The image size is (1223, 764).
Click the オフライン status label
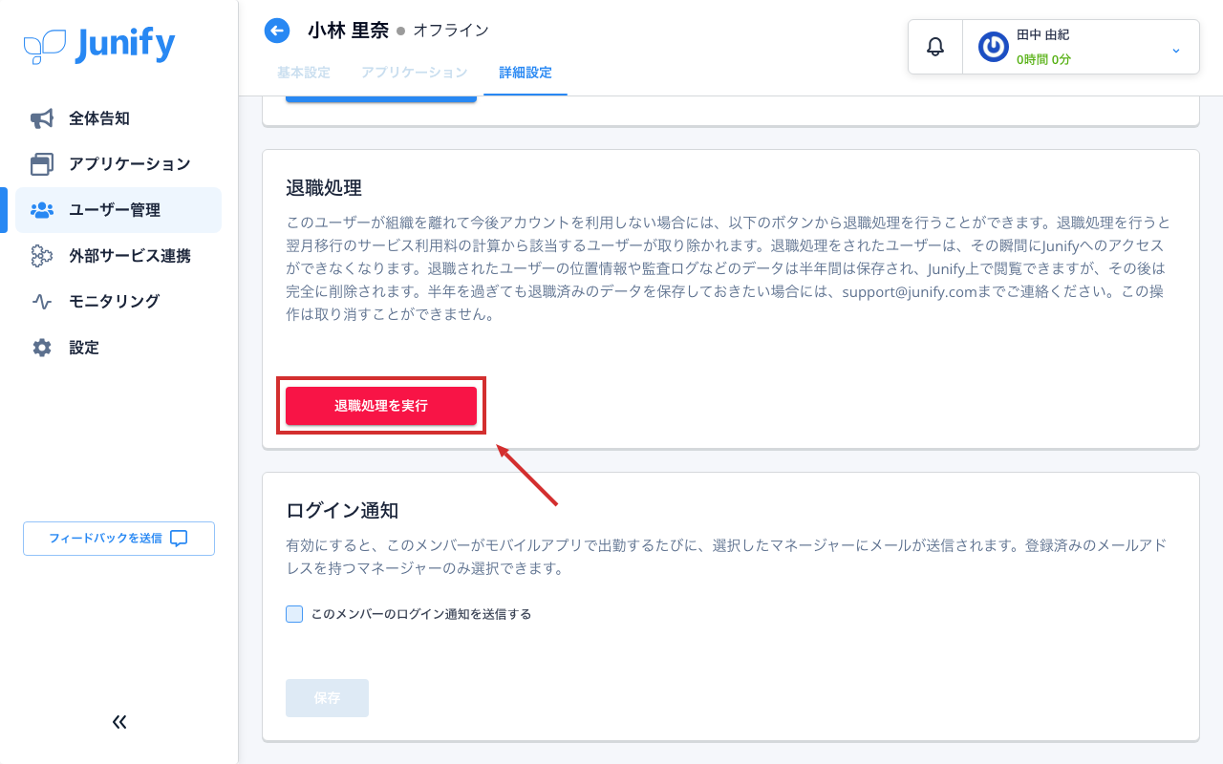point(451,31)
